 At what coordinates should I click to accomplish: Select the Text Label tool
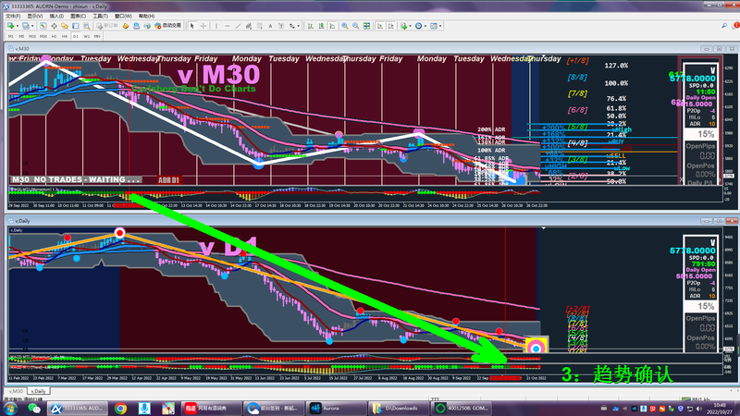click(x=281, y=26)
